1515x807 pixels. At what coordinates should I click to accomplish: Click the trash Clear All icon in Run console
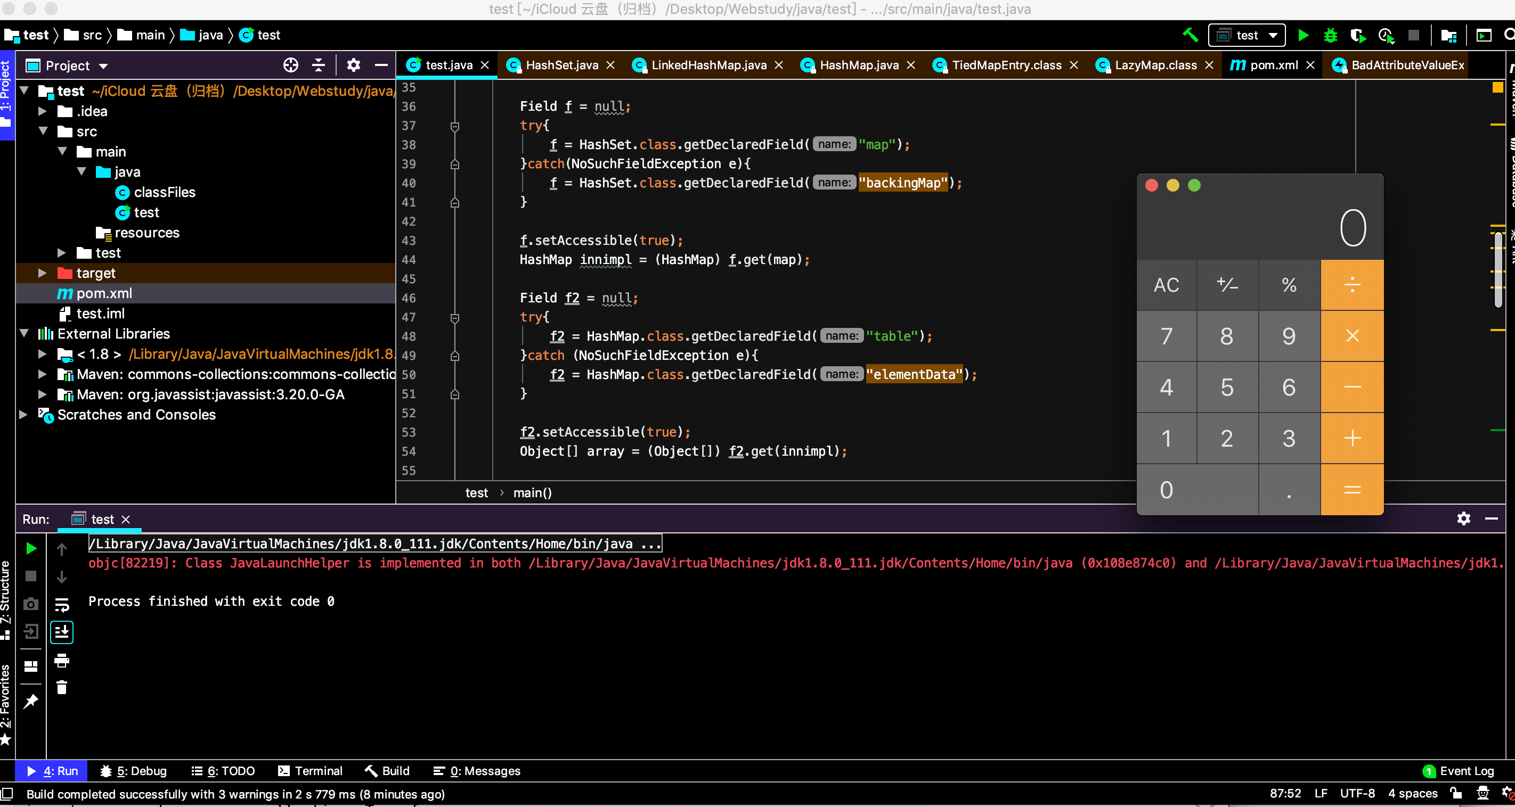point(62,687)
